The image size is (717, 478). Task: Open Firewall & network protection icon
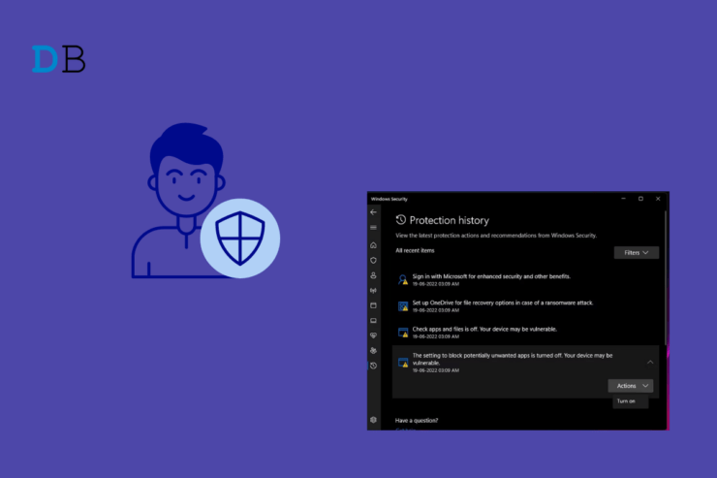[x=374, y=290]
